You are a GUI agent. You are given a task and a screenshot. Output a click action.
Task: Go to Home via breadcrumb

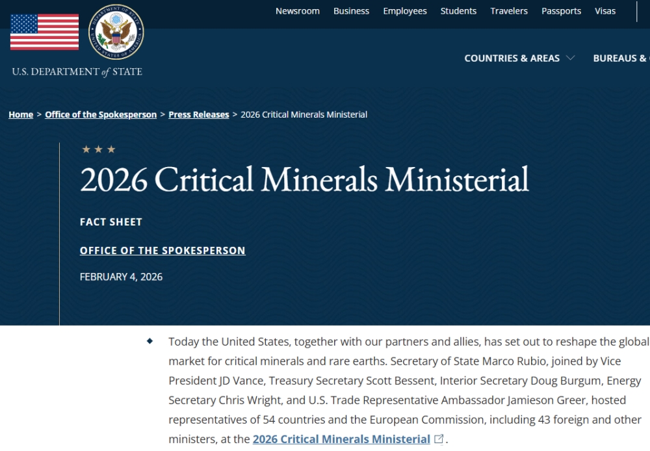[x=21, y=114]
